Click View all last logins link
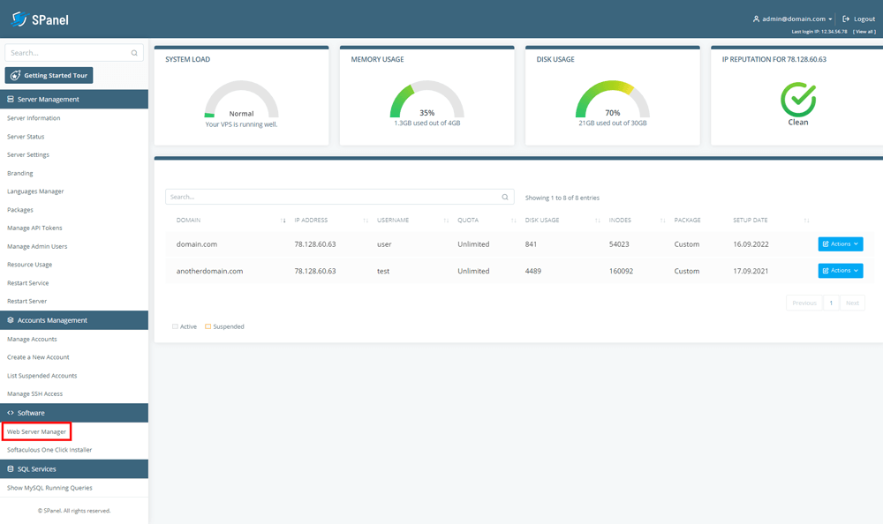Screen dimensions: 883x524 pyautogui.click(x=864, y=32)
